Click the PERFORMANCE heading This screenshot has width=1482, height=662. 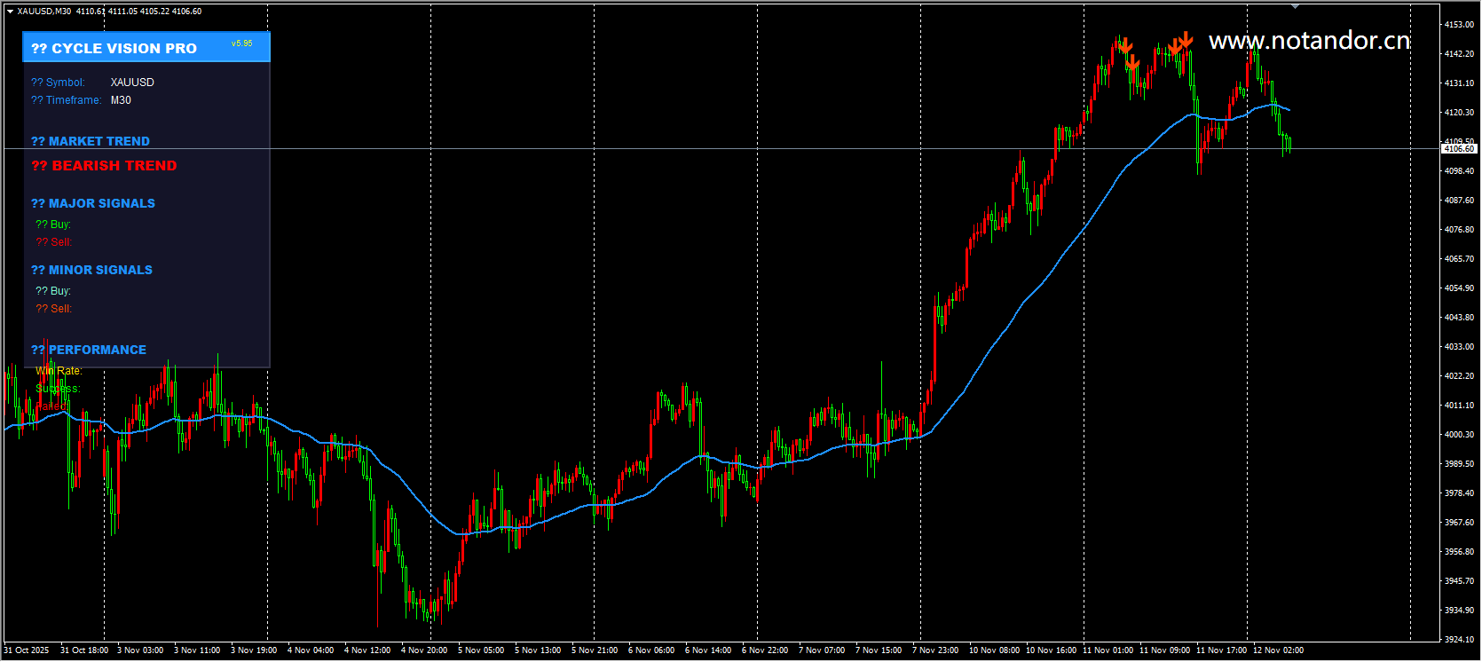click(89, 350)
